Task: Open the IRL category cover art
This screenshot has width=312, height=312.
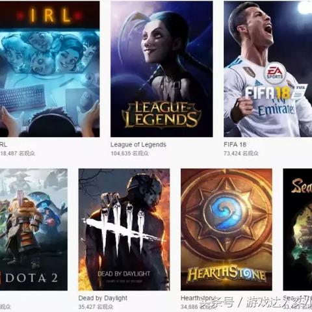Action: point(49,69)
